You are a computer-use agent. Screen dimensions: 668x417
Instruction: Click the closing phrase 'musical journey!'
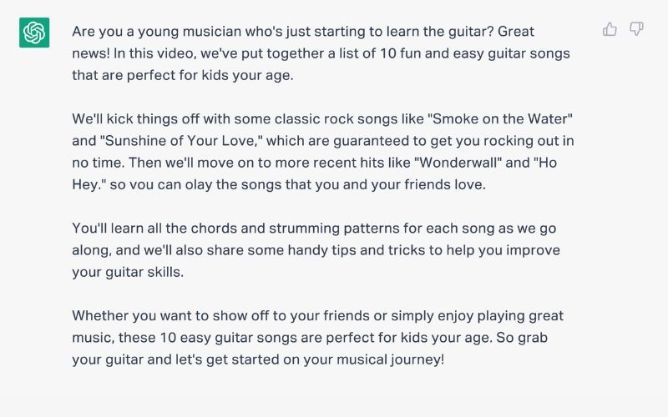click(x=390, y=359)
